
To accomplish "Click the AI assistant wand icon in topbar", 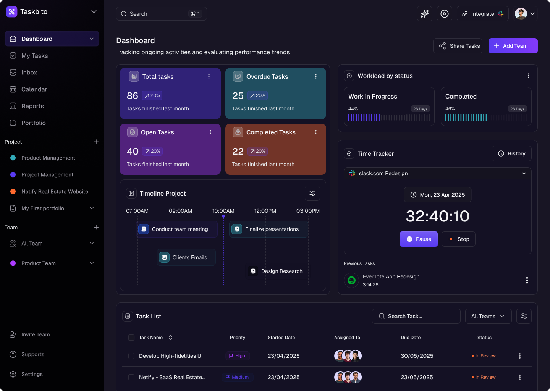I will 424,13.
